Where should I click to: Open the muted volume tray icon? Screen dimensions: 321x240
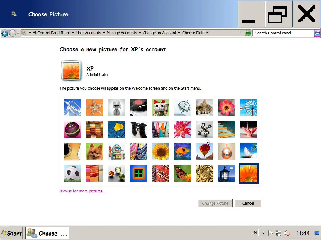[x=287, y=233]
